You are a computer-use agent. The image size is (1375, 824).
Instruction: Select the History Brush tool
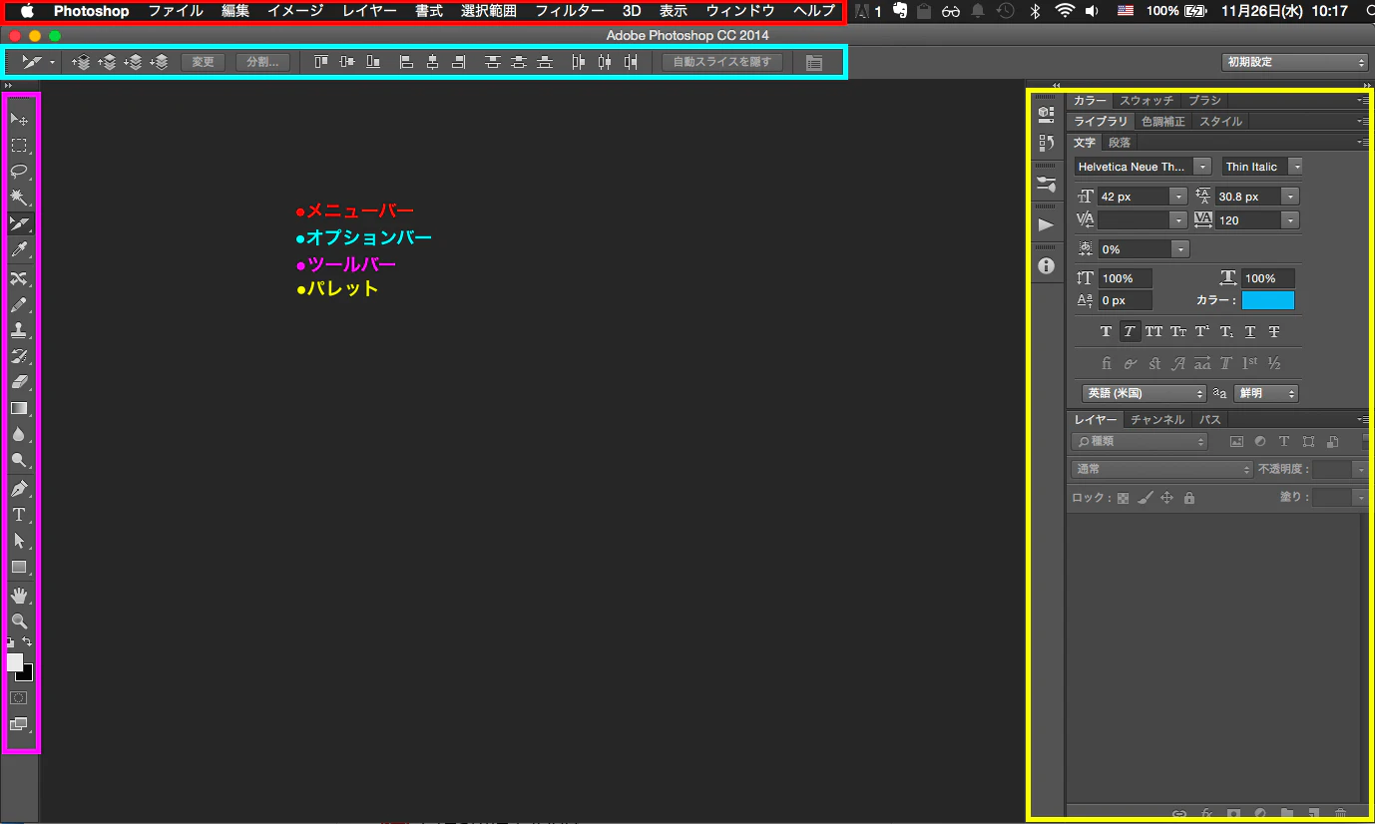click(19, 355)
